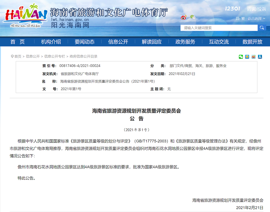The width and height of the screenshot is (270, 212).
Task: Open 要闻动态 navigation menu
Action: tap(84, 42)
